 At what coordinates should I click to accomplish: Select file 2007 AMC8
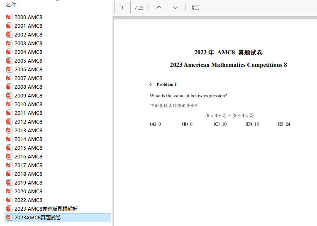(x=28, y=78)
